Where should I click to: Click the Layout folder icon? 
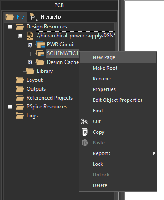tap(20, 80)
